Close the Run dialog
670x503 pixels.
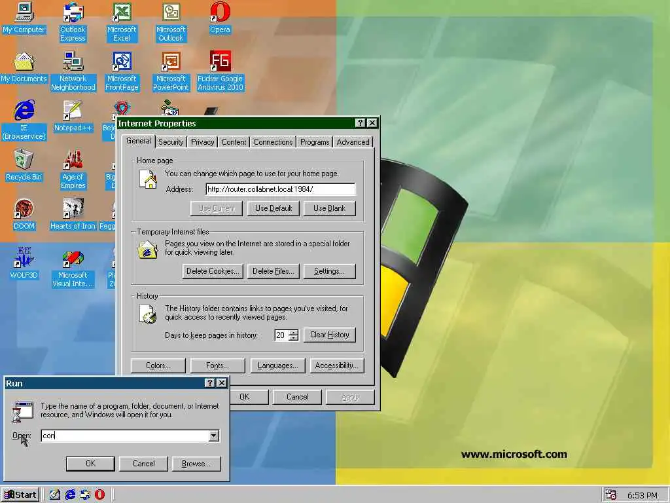click(221, 382)
